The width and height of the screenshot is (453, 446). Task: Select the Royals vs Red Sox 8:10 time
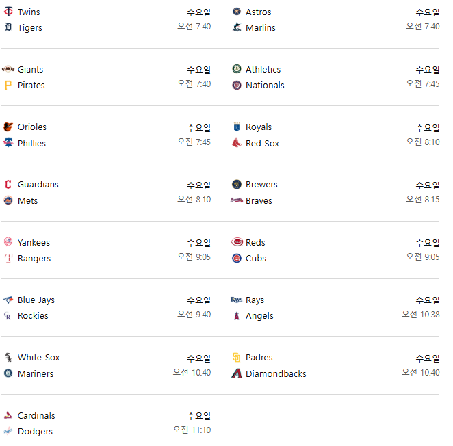point(423,142)
